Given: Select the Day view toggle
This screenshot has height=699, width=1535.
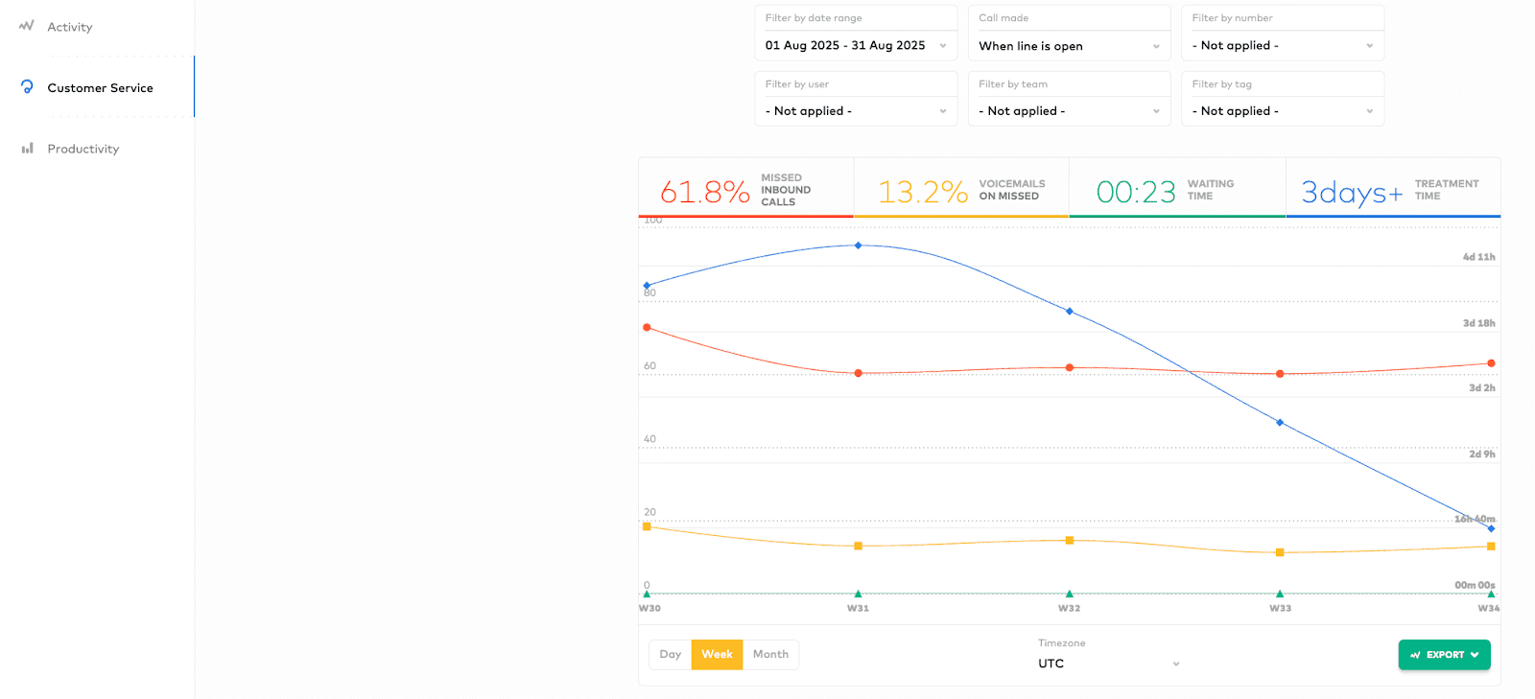Looking at the screenshot, I should pyautogui.click(x=670, y=655).
